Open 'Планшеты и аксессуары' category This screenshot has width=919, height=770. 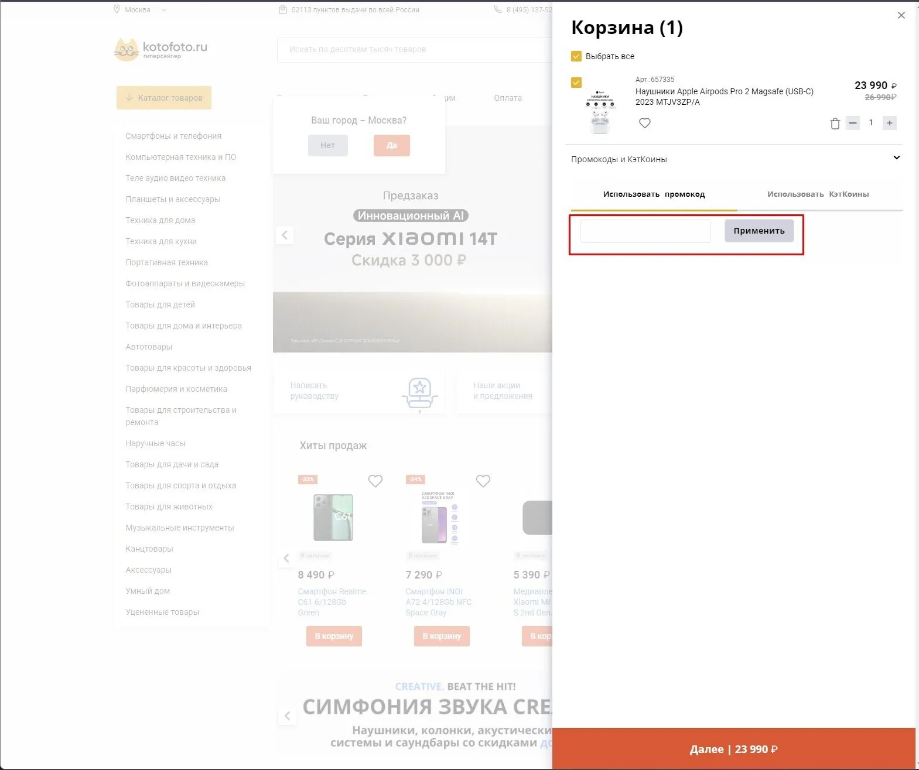click(x=173, y=199)
